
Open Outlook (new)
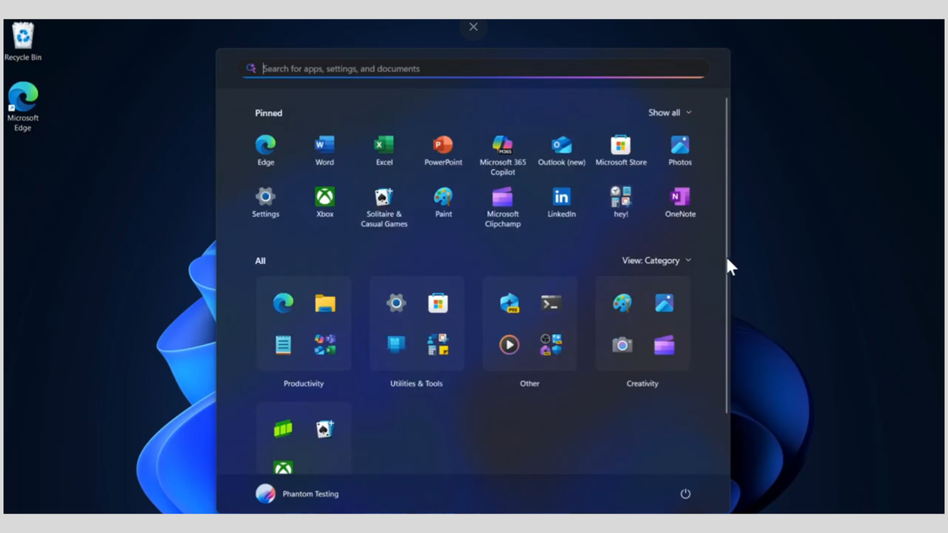562,146
